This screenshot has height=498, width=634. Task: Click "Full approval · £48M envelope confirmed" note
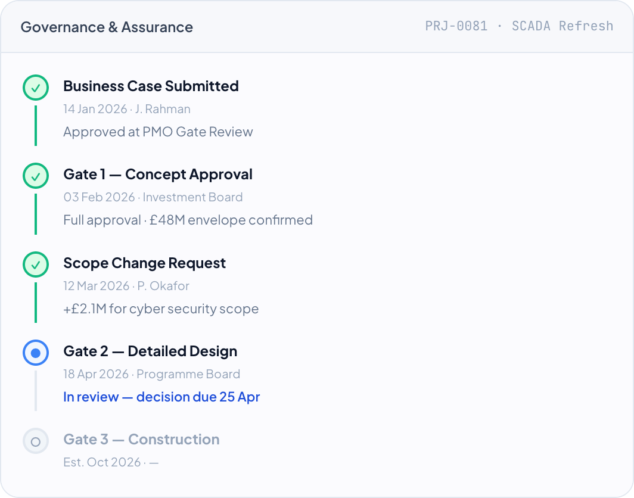point(188,220)
